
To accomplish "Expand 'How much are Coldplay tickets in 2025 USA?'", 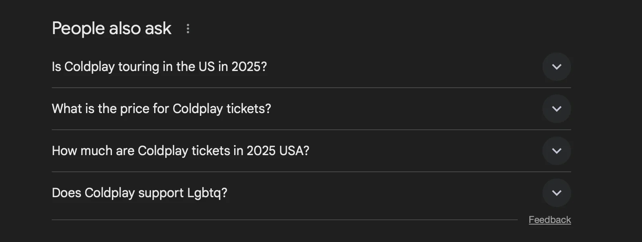I will pyautogui.click(x=180, y=151).
